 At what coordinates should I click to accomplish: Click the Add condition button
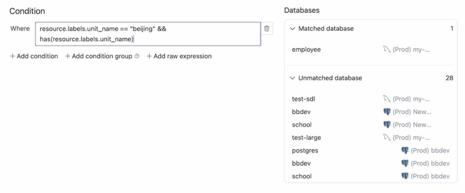pos(34,56)
